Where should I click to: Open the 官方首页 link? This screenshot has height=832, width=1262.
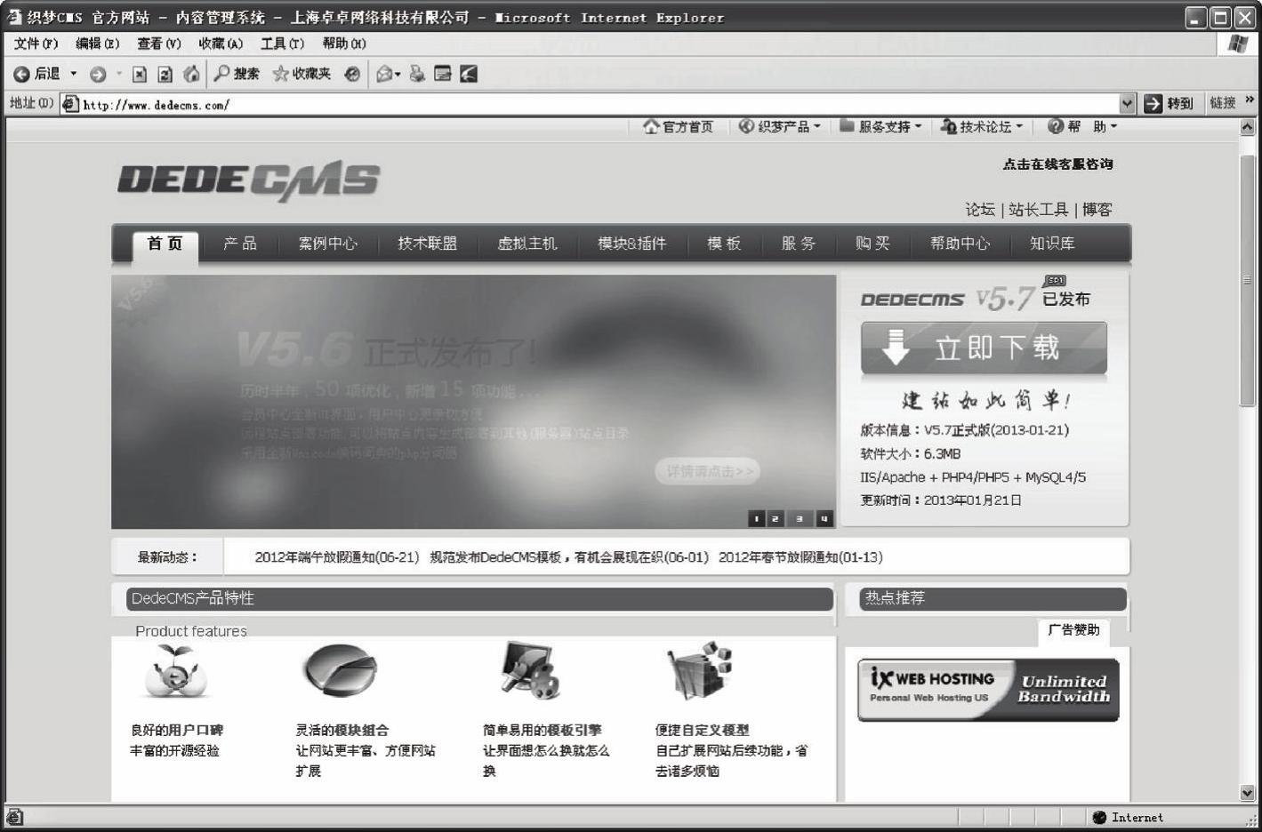pos(678,126)
